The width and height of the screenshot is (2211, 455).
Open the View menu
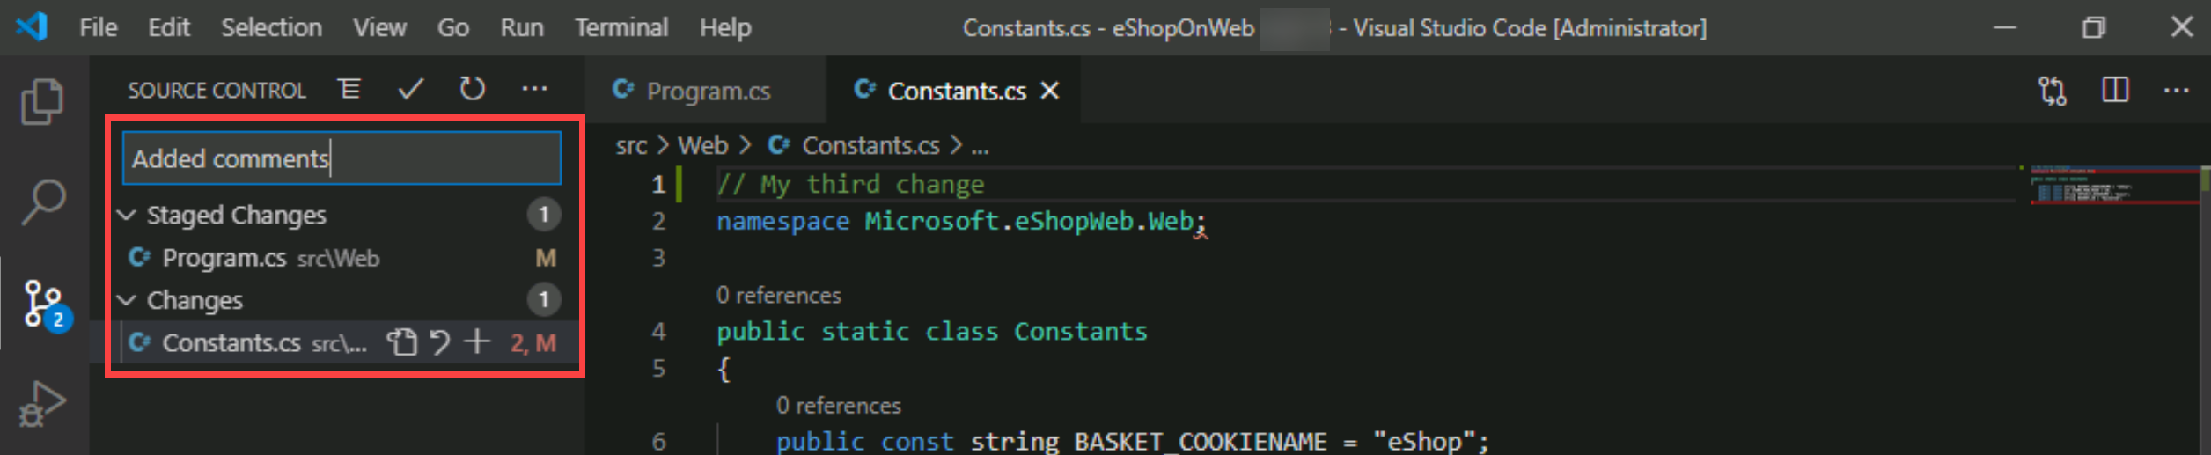[x=379, y=27]
